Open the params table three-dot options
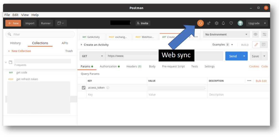Screen dimensions: 279x137 pos(249,81)
